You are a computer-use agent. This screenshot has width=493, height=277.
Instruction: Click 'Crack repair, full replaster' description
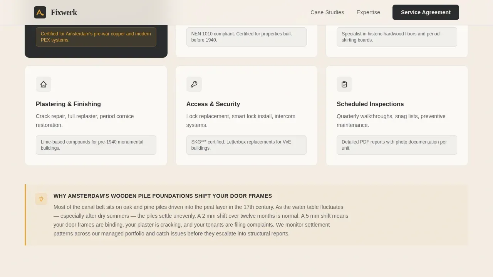85,120
